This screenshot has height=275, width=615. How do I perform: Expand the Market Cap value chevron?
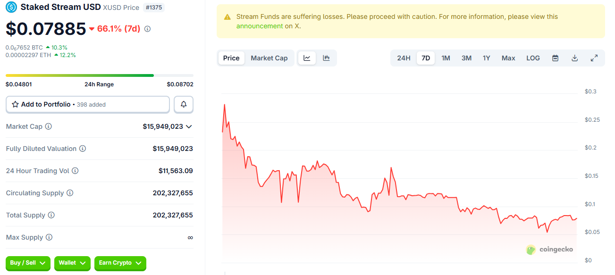pos(189,126)
